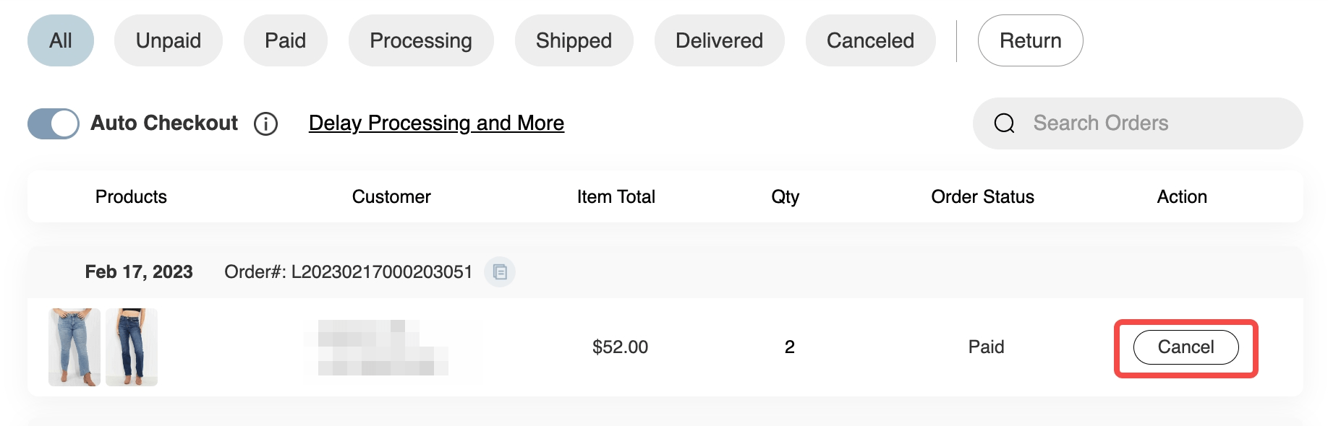View orders in Processing status
The height and width of the screenshot is (426, 1328).
[x=421, y=40]
